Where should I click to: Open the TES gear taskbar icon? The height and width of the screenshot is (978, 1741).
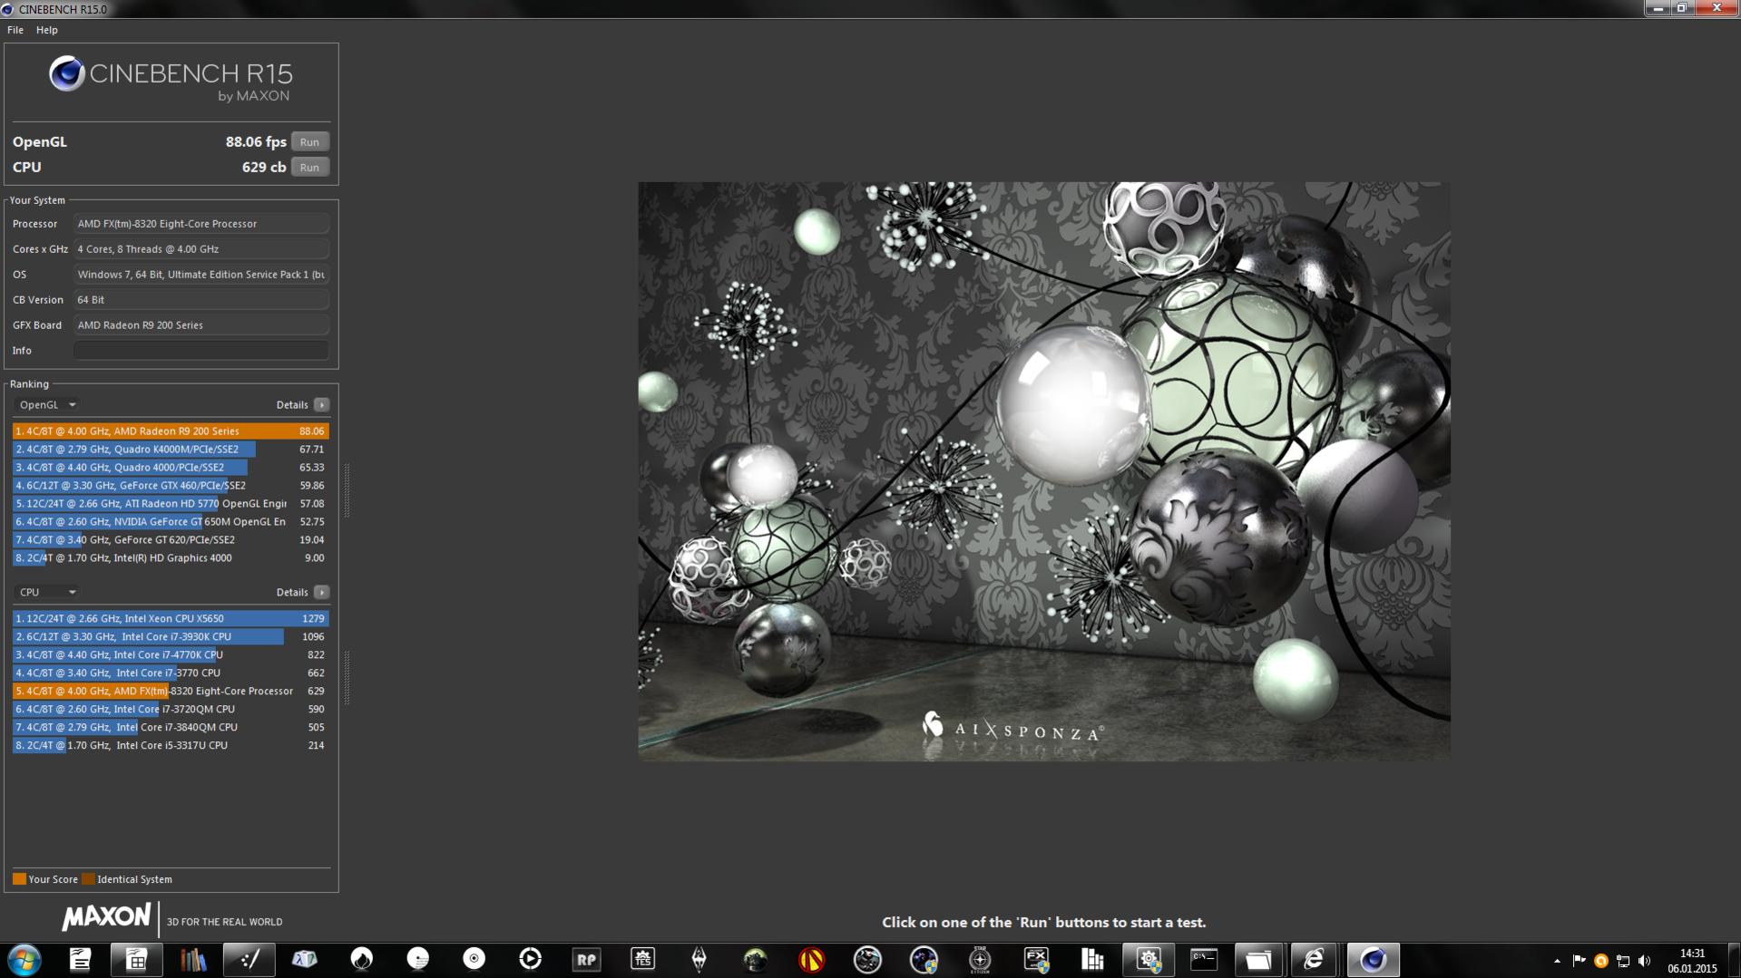pos(642,959)
